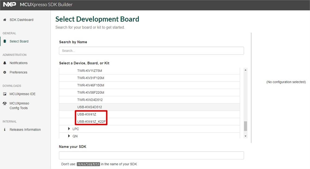The image size is (310, 169).
Task: Click the NXP logo in header
Action: tap(10, 4)
